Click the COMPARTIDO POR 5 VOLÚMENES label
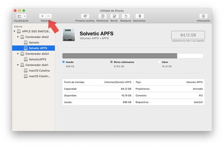 pyautogui.click(x=188, y=41)
